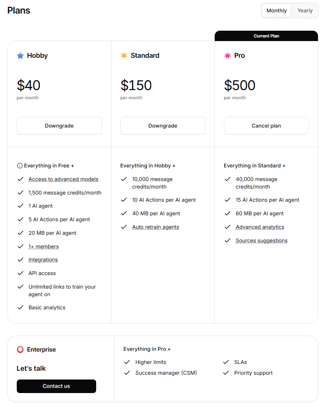Open the 1+ members details
326x407 pixels.
click(x=43, y=246)
